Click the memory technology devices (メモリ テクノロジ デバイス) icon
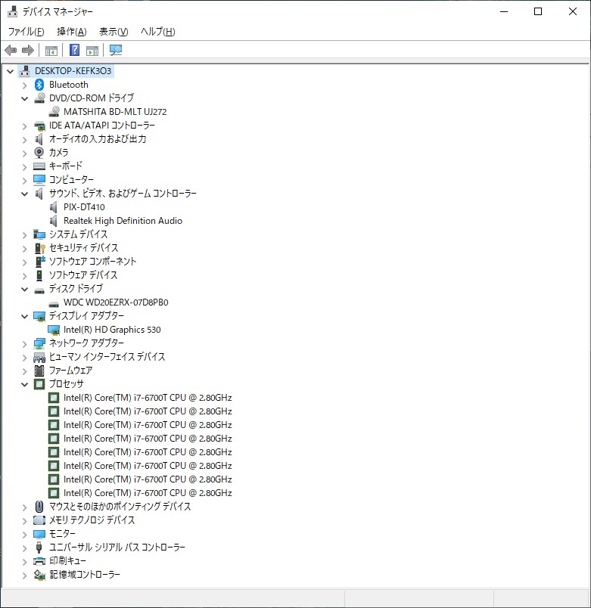The image size is (591, 608). tap(39, 520)
